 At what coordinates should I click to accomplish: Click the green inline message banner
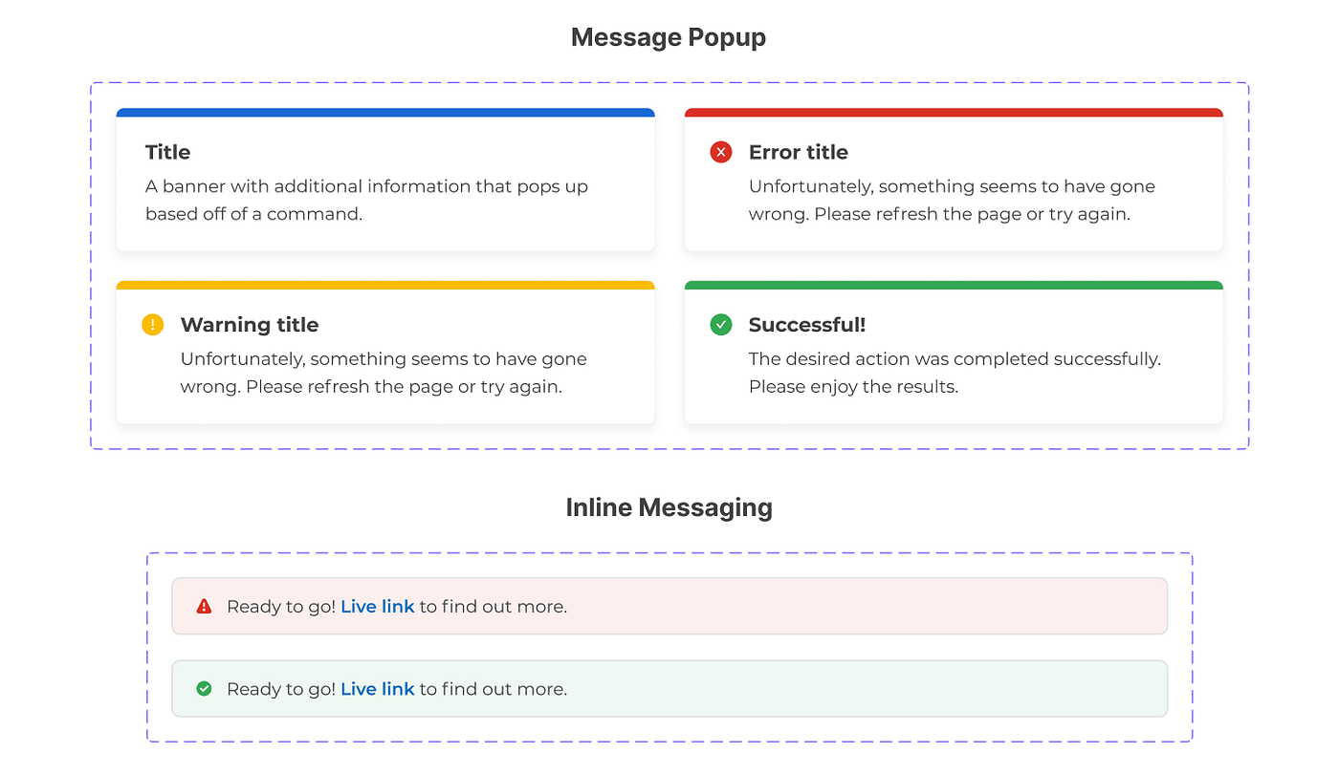pyautogui.click(x=669, y=688)
